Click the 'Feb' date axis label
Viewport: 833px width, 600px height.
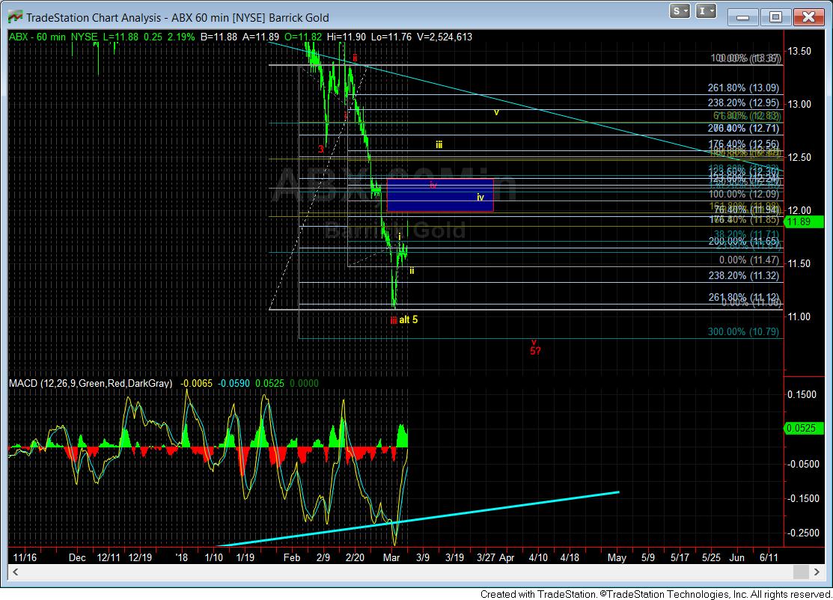point(292,557)
